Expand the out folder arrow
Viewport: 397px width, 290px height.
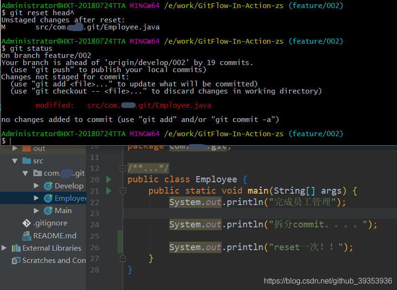tap(15, 149)
